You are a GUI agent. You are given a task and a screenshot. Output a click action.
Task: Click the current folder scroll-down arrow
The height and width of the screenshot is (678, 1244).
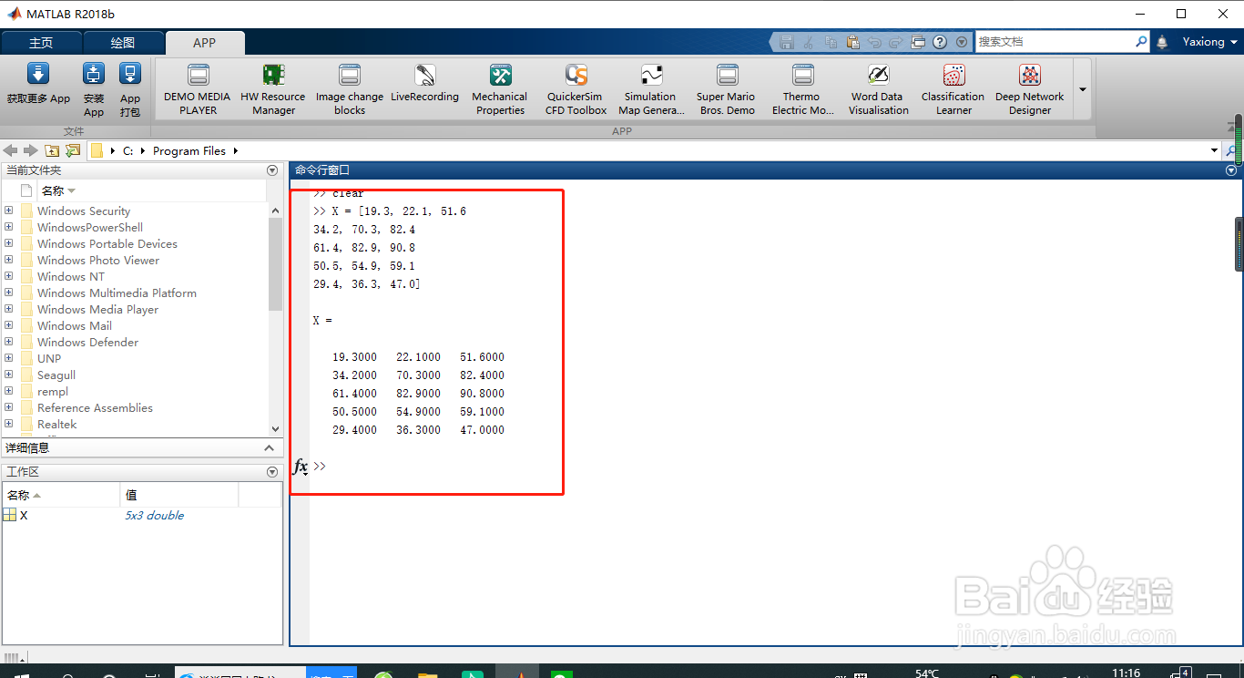(276, 428)
